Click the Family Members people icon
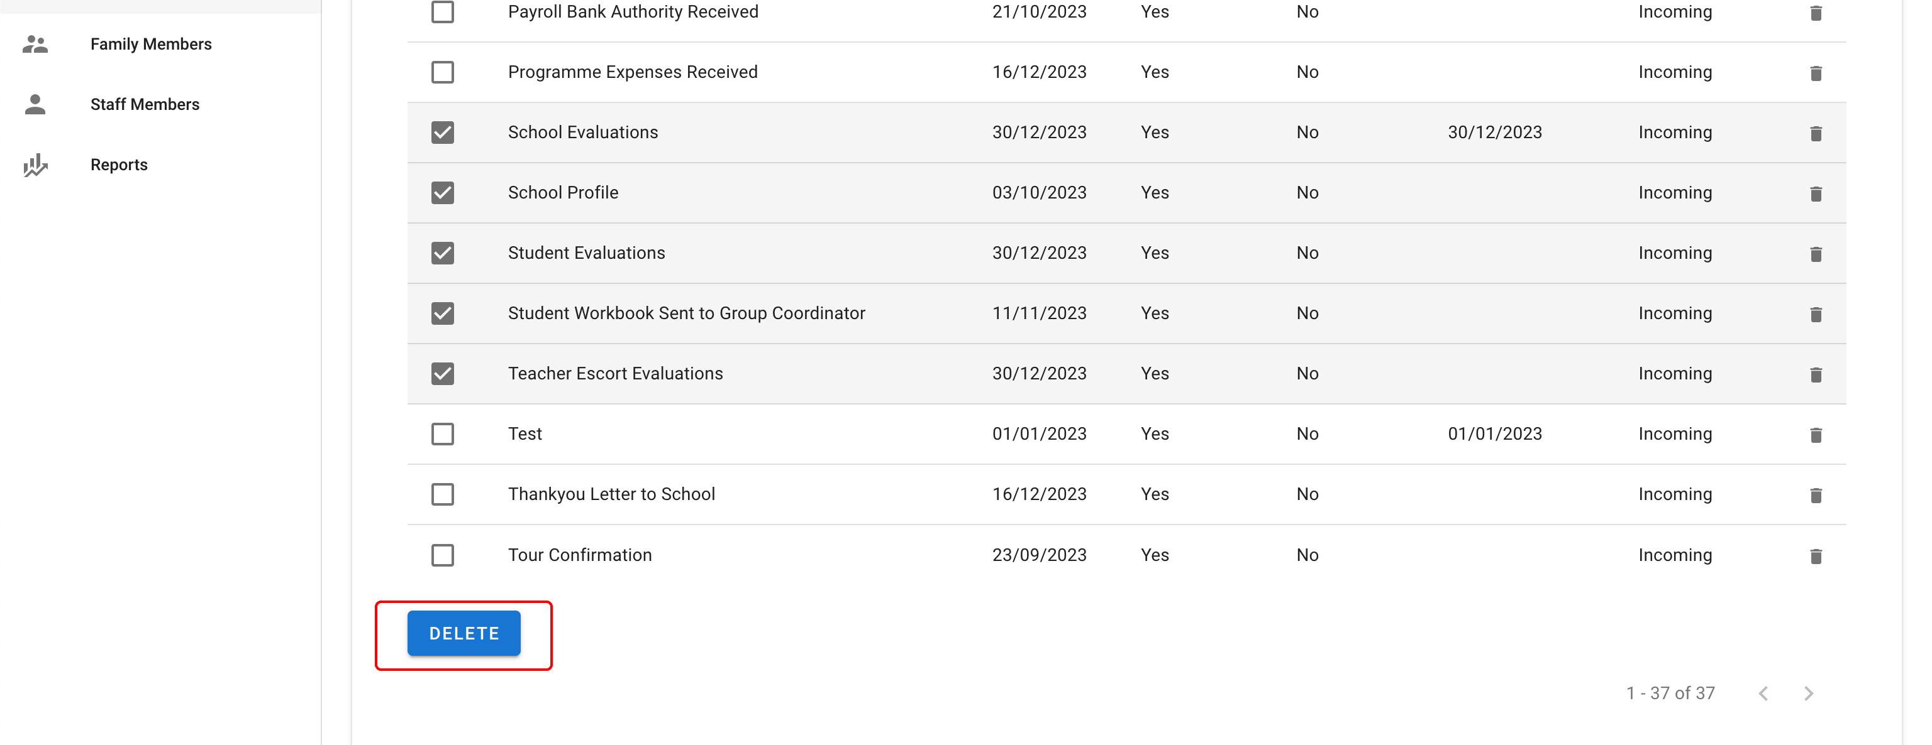This screenshot has width=1932, height=745. [35, 44]
